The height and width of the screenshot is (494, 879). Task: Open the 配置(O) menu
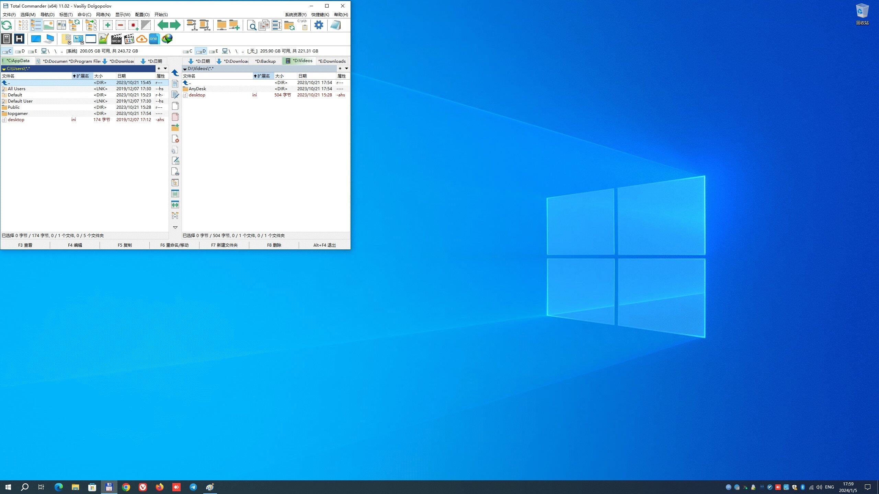pyautogui.click(x=142, y=15)
